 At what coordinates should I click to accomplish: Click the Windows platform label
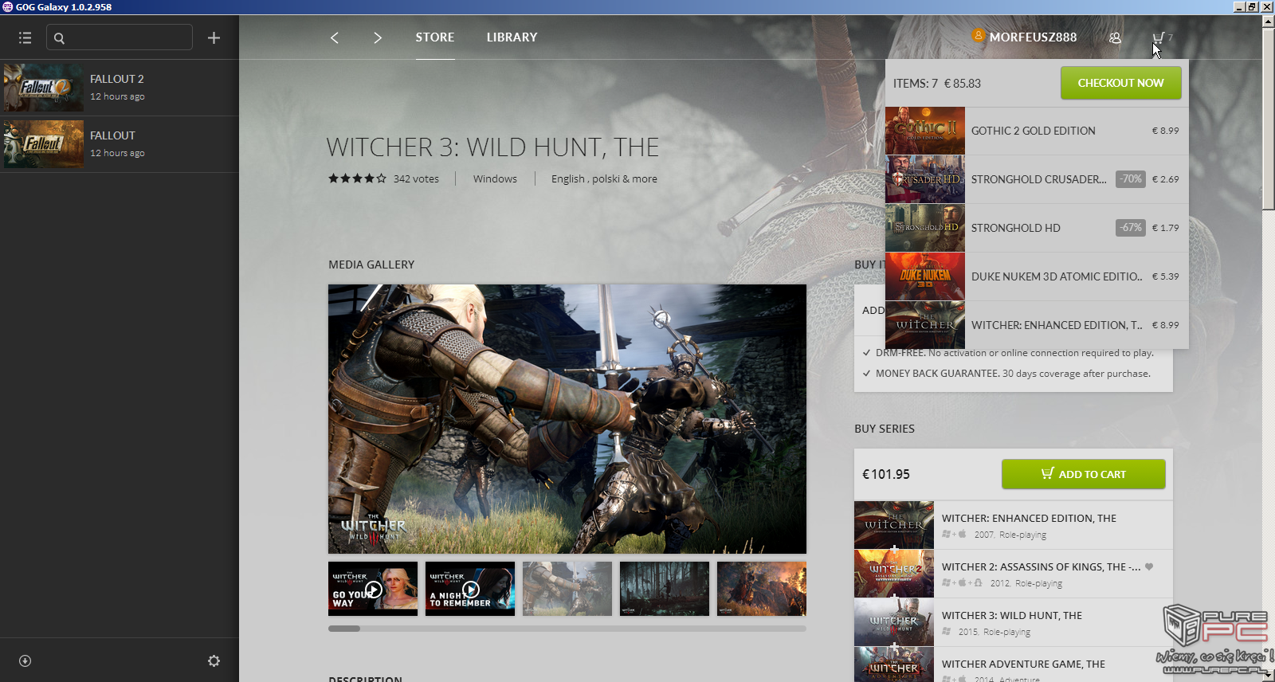495,178
